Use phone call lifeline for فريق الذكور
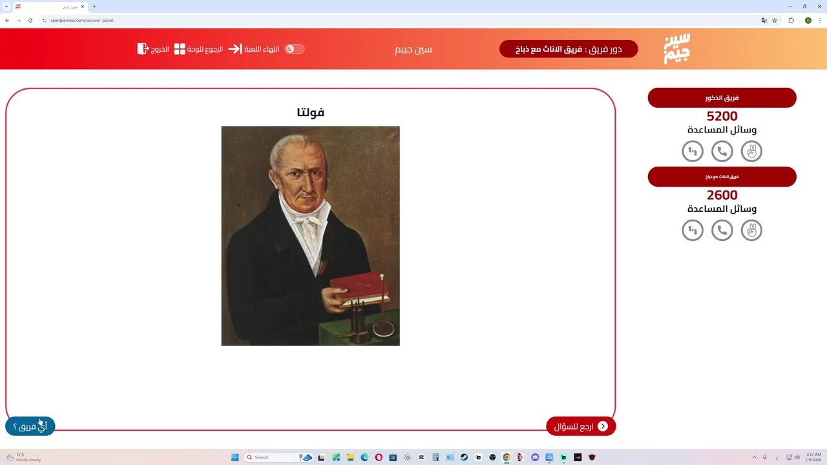The height and width of the screenshot is (465, 827). [722, 151]
